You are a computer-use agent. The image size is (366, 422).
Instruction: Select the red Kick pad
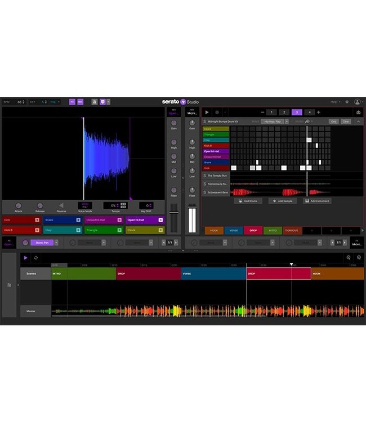21,220
